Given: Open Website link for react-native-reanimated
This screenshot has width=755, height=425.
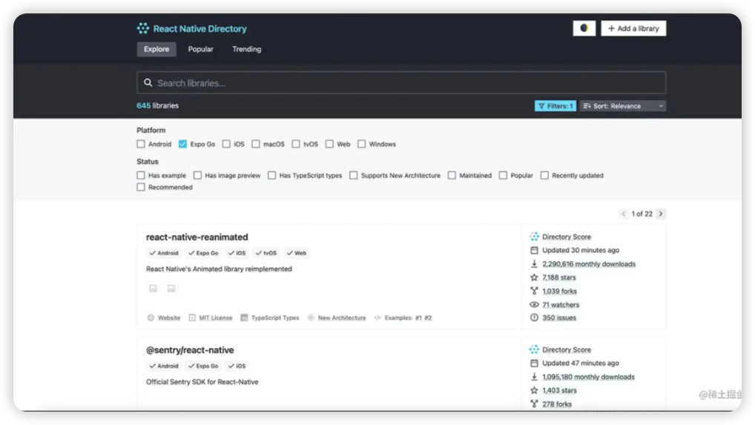Looking at the screenshot, I should coord(169,317).
